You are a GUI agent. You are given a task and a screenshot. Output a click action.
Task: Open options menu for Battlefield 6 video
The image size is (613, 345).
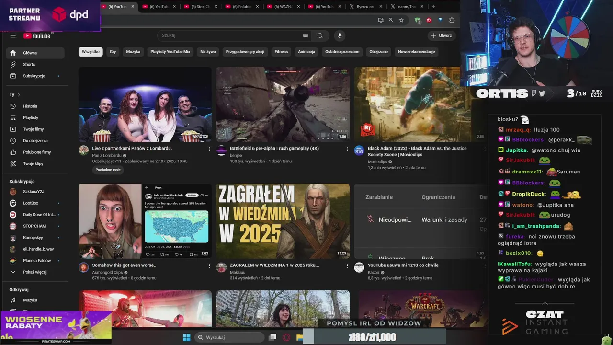(347, 149)
